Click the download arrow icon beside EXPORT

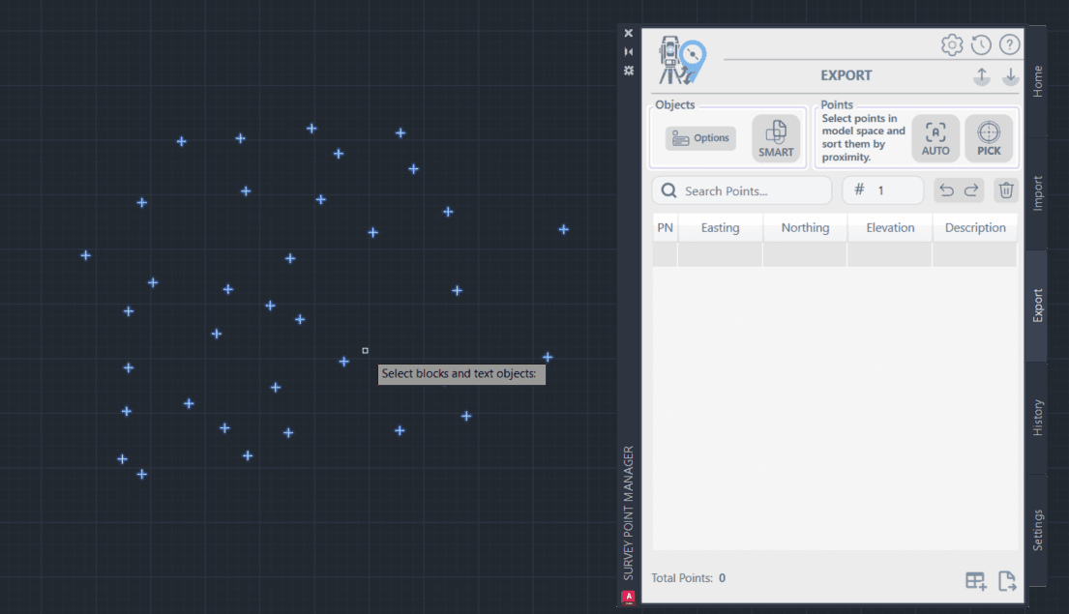pyautogui.click(x=1010, y=76)
